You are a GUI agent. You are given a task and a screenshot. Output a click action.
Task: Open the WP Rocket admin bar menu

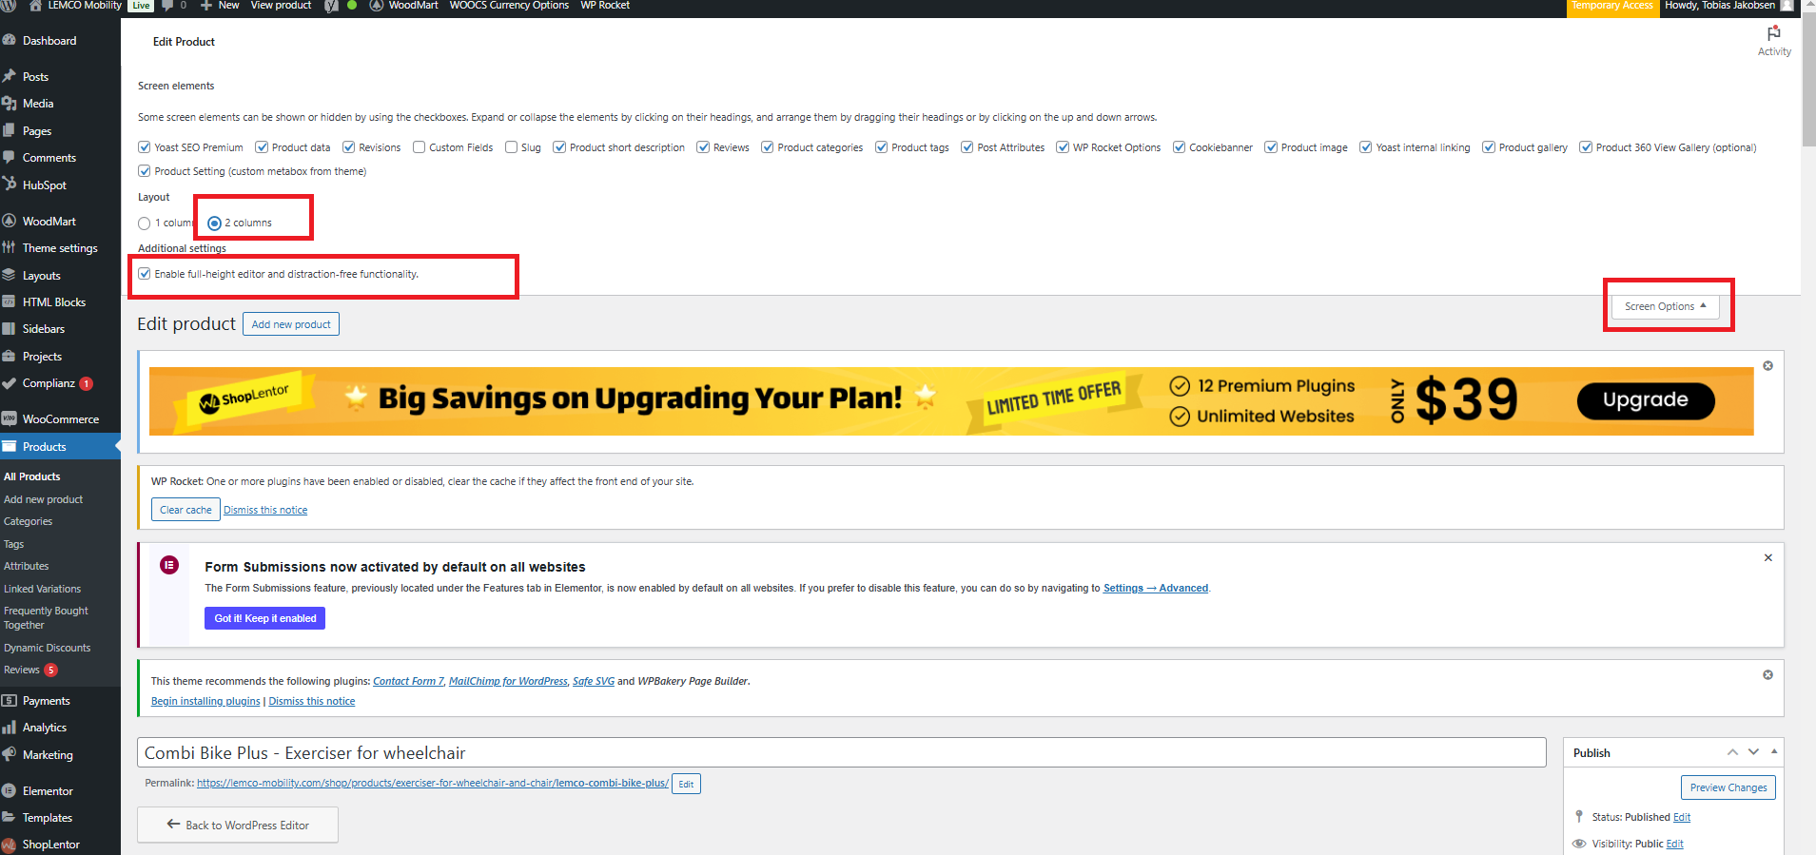[605, 5]
